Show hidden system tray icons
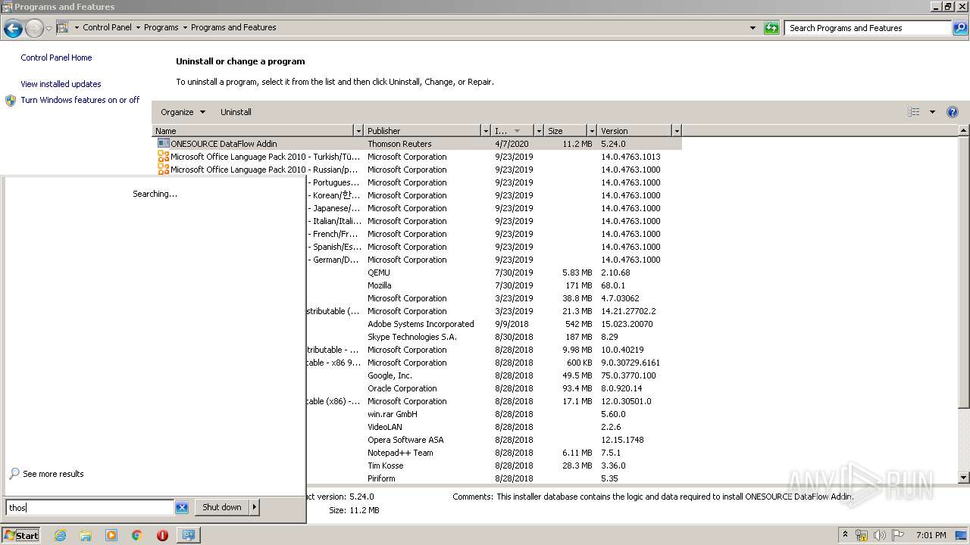The width and height of the screenshot is (970, 545). point(845,535)
